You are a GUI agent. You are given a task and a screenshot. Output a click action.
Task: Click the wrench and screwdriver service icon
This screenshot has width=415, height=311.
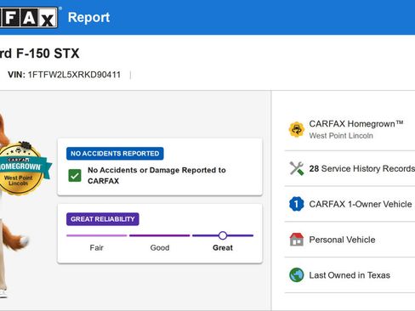297,168
